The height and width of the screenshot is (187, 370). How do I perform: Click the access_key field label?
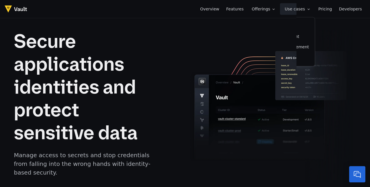tap(287, 78)
